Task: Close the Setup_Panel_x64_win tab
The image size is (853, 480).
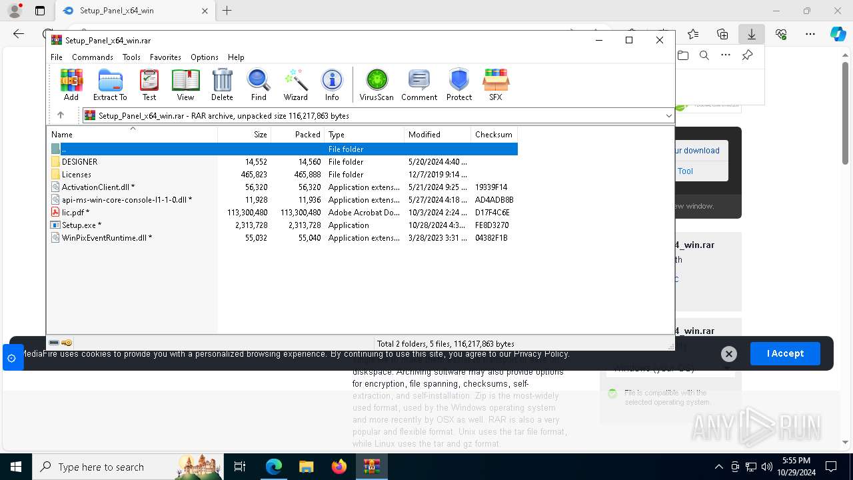Action: [205, 11]
